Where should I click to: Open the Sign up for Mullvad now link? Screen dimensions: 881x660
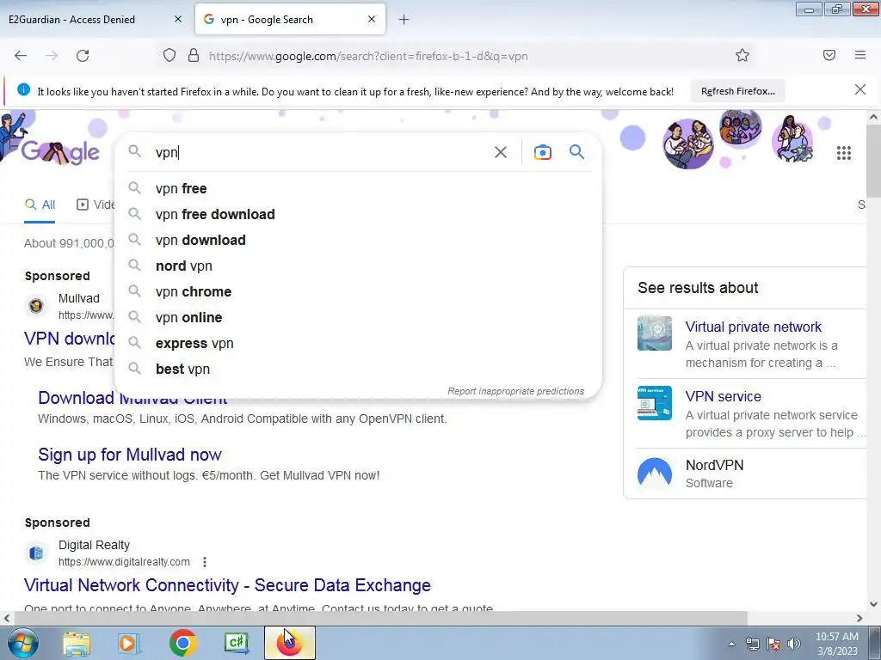tap(130, 455)
